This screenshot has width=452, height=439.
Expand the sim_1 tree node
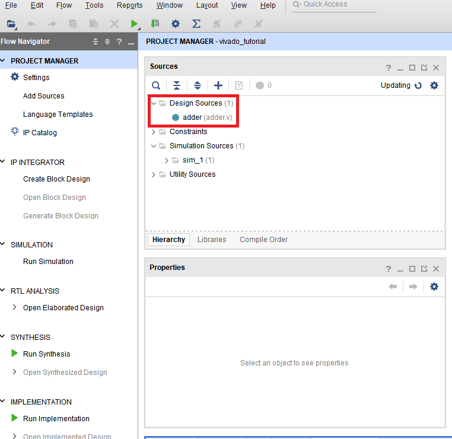(x=167, y=160)
